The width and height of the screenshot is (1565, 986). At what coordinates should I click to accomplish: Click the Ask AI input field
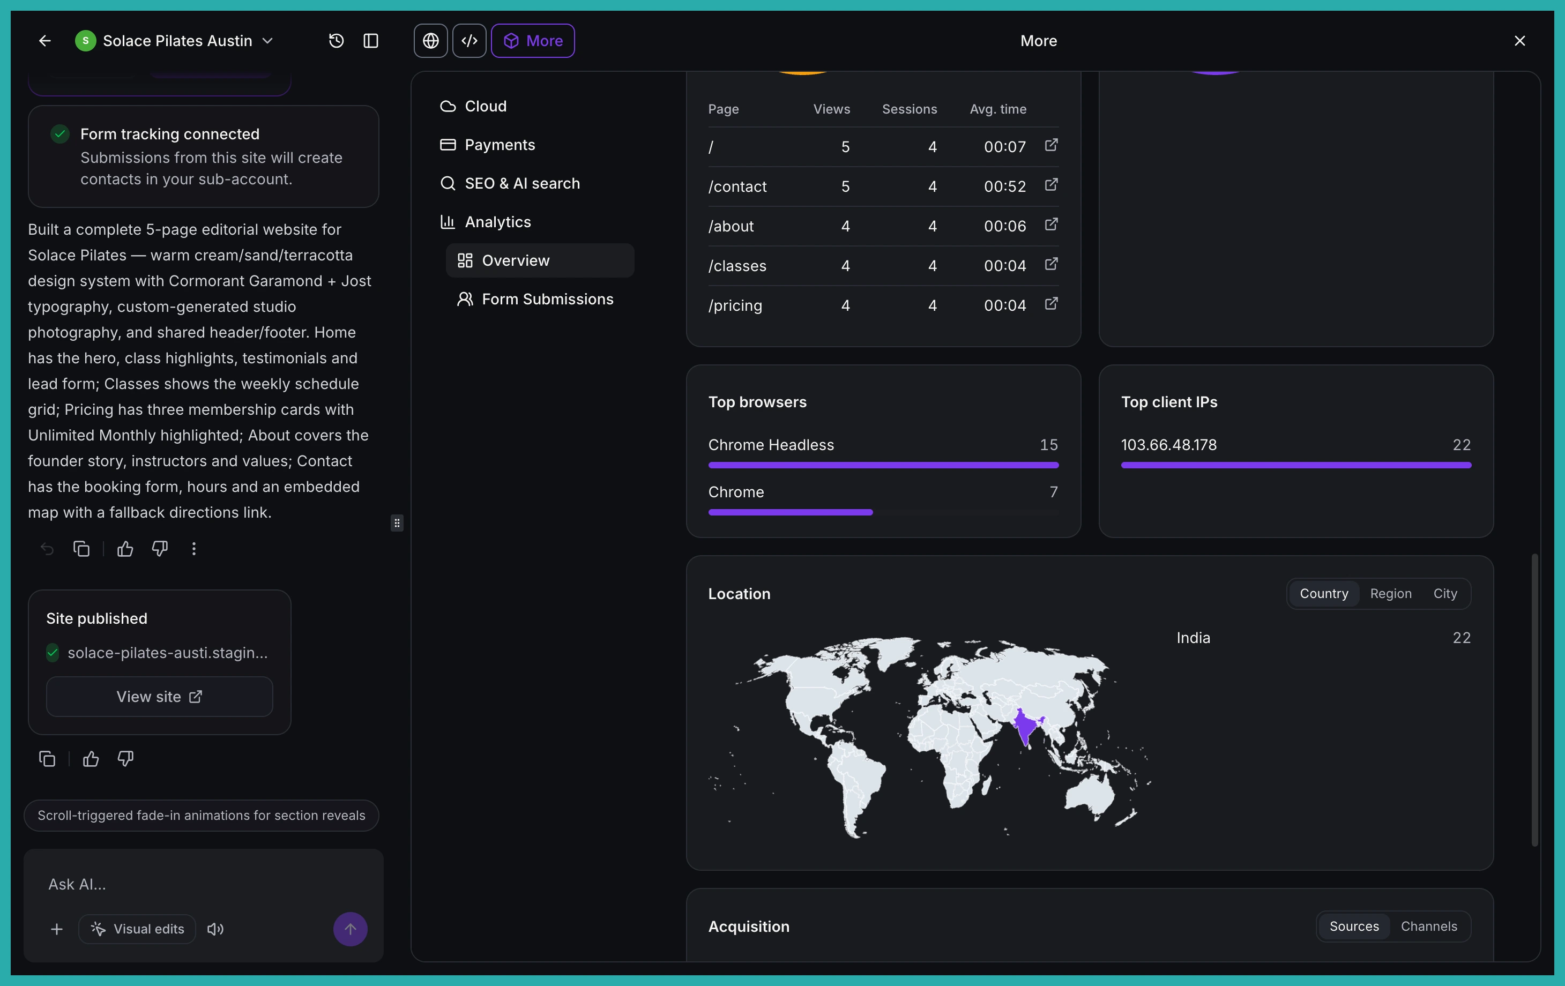pos(204,885)
